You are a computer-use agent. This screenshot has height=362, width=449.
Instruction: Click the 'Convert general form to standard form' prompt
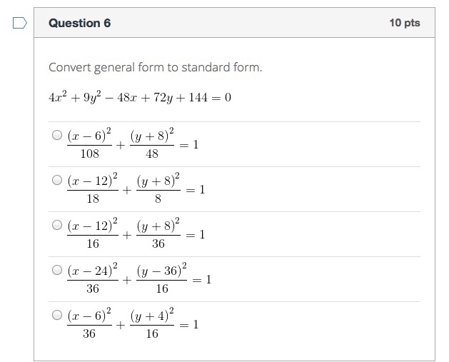155,68
